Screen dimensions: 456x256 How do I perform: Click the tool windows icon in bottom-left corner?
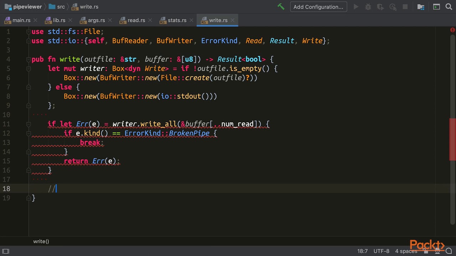6,251
